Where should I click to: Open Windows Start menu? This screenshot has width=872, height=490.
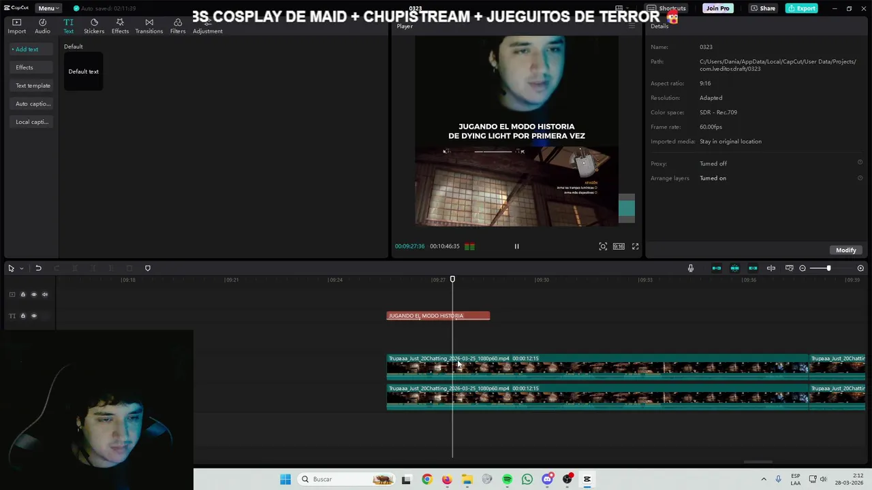coord(285,479)
